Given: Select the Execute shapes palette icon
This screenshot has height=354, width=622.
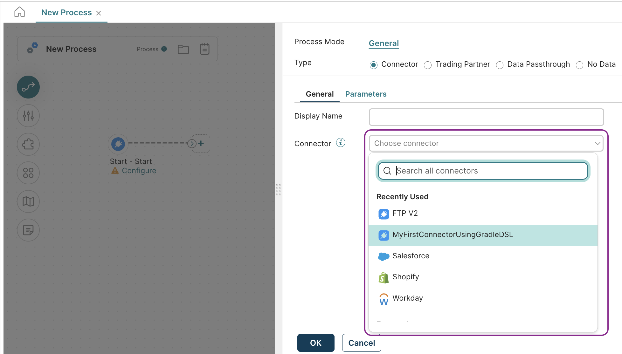Looking at the screenshot, I should [x=28, y=87].
